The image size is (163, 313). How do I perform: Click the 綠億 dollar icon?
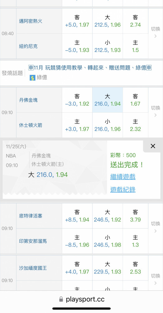(x=32, y=77)
